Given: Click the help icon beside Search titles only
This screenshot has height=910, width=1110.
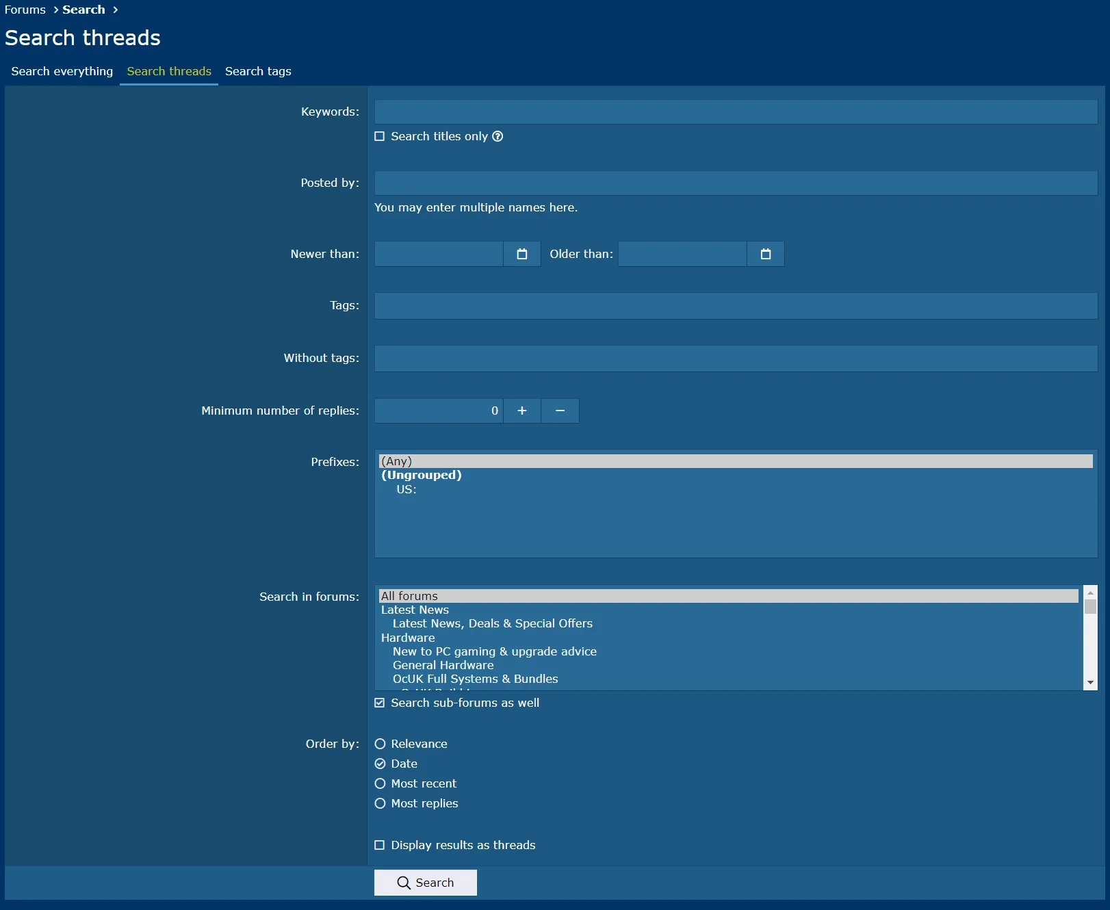Looking at the screenshot, I should (498, 136).
